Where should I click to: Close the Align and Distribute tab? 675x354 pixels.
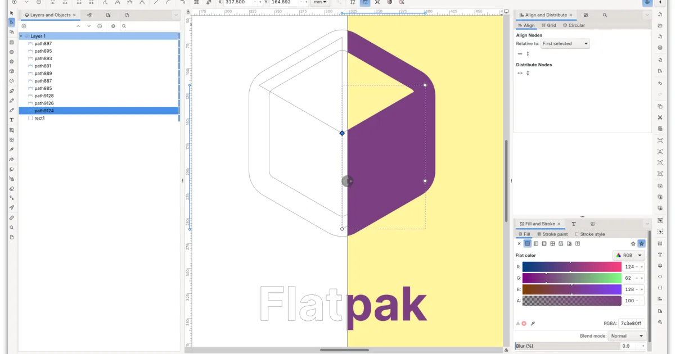tap(571, 15)
